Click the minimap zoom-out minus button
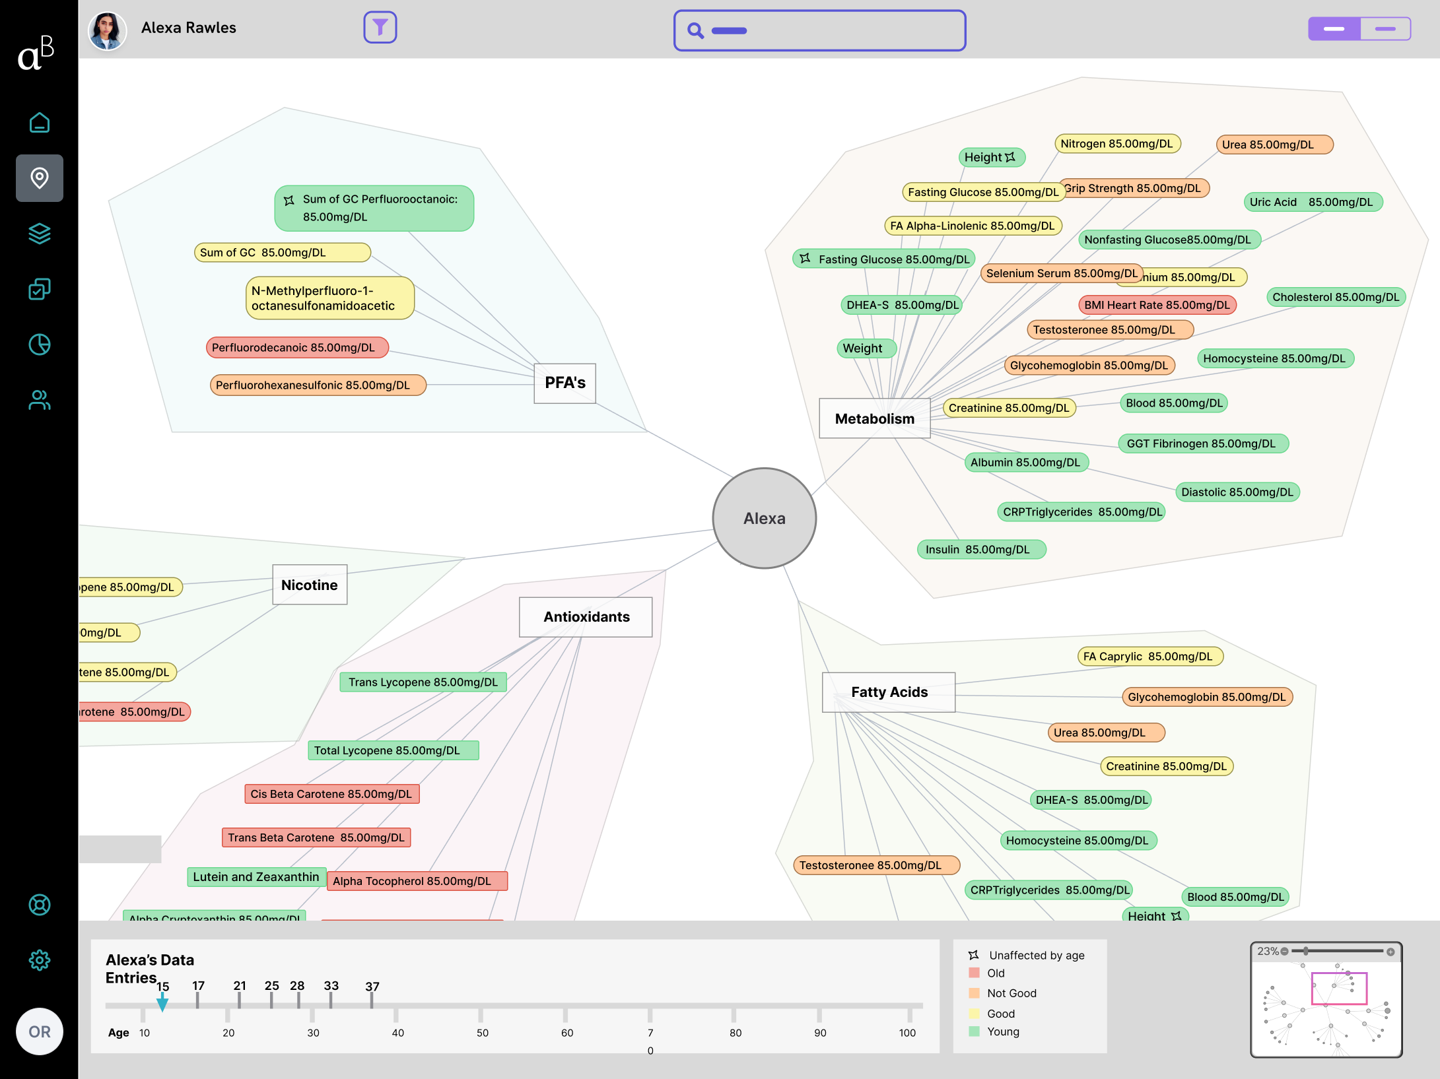The image size is (1440, 1079). click(x=1284, y=951)
